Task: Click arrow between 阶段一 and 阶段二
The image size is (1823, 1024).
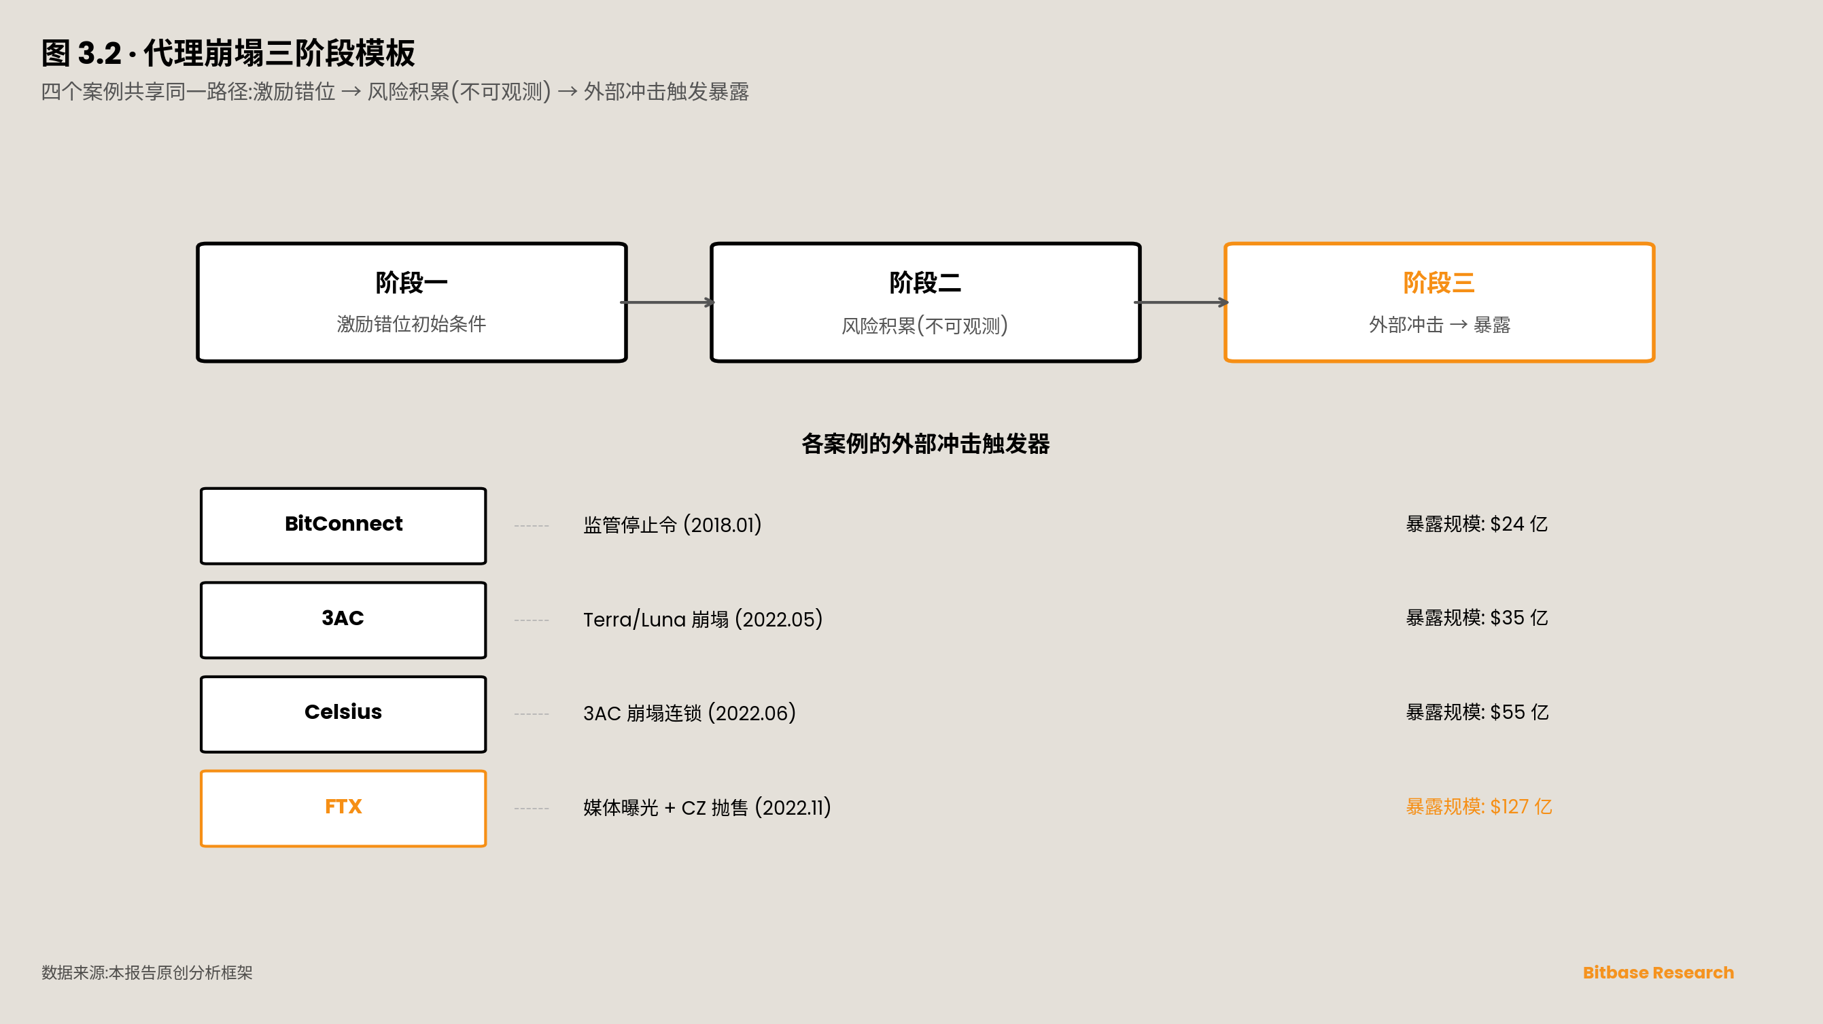Action: 668,302
